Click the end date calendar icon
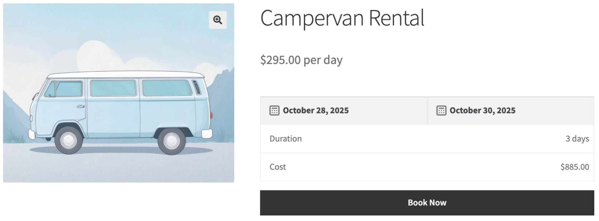Viewport: 599px width, 221px height. click(x=441, y=110)
